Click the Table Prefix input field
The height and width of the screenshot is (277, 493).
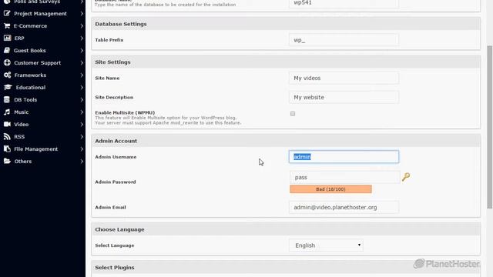point(344,40)
